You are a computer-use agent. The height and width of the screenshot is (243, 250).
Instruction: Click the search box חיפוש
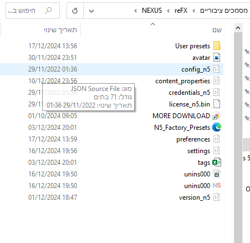point(33,11)
